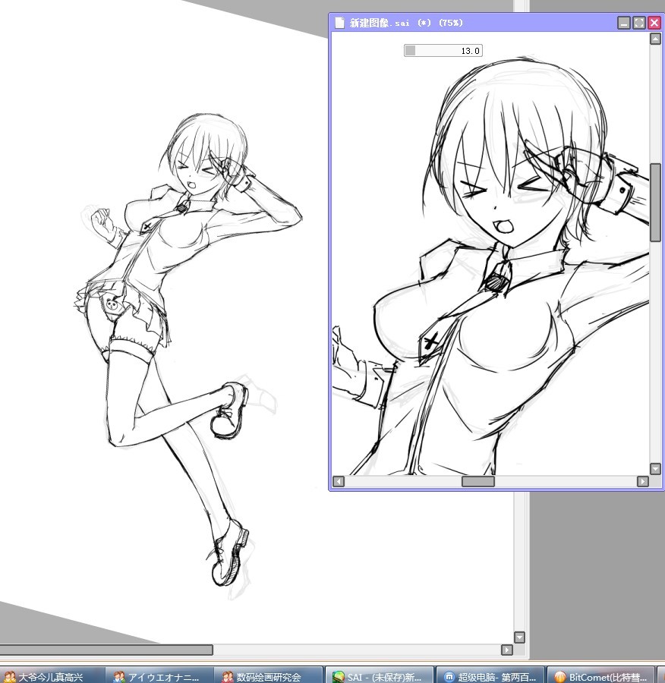This screenshot has width=665, height=683.
Task: Click the document icon in 新建图像.sai title bar
Action: point(339,23)
